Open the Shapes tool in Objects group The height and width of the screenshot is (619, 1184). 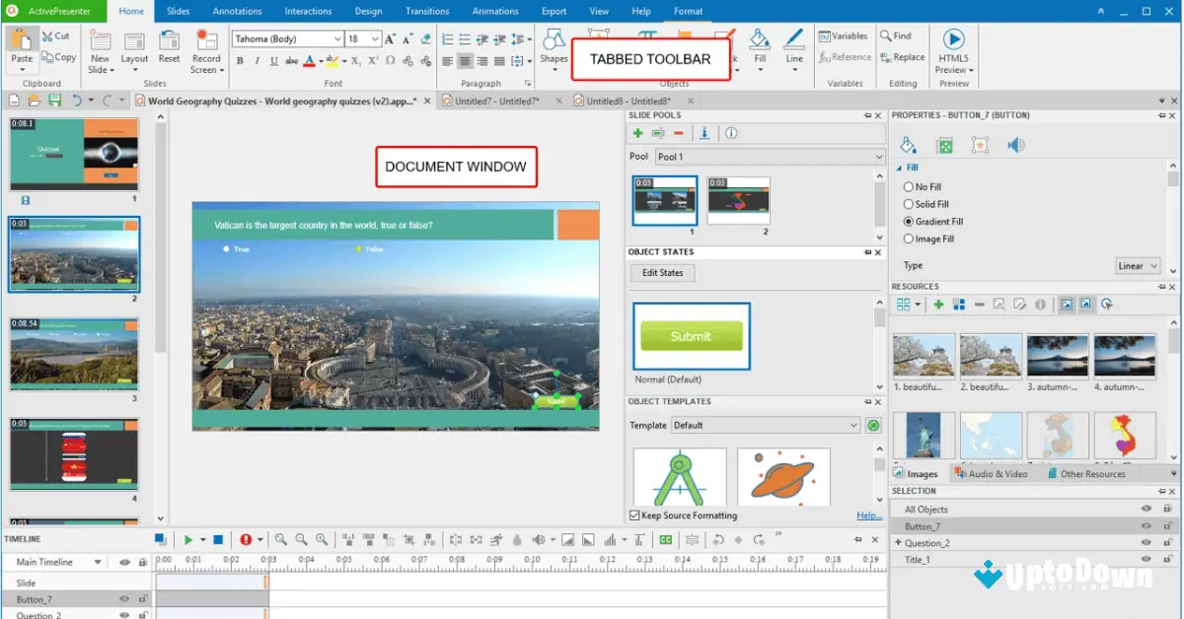click(554, 49)
